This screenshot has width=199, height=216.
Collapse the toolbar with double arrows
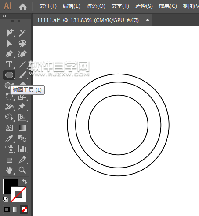coord(4,16)
